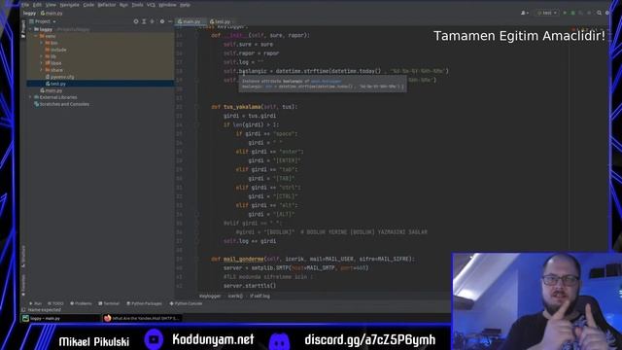Open the Run tool window
The image size is (622, 350).
pyautogui.click(x=36, y=303)
